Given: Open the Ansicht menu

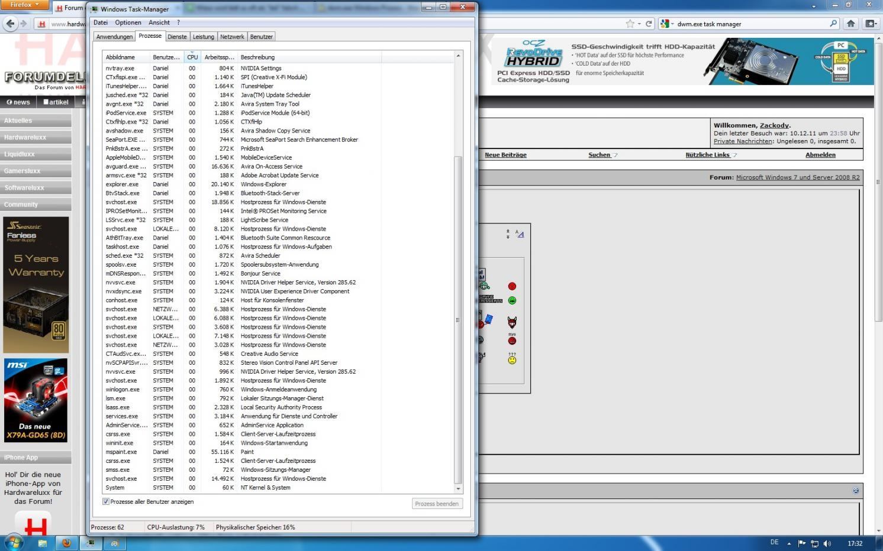Looking at the screenshot, I should (x=159, y=22).
